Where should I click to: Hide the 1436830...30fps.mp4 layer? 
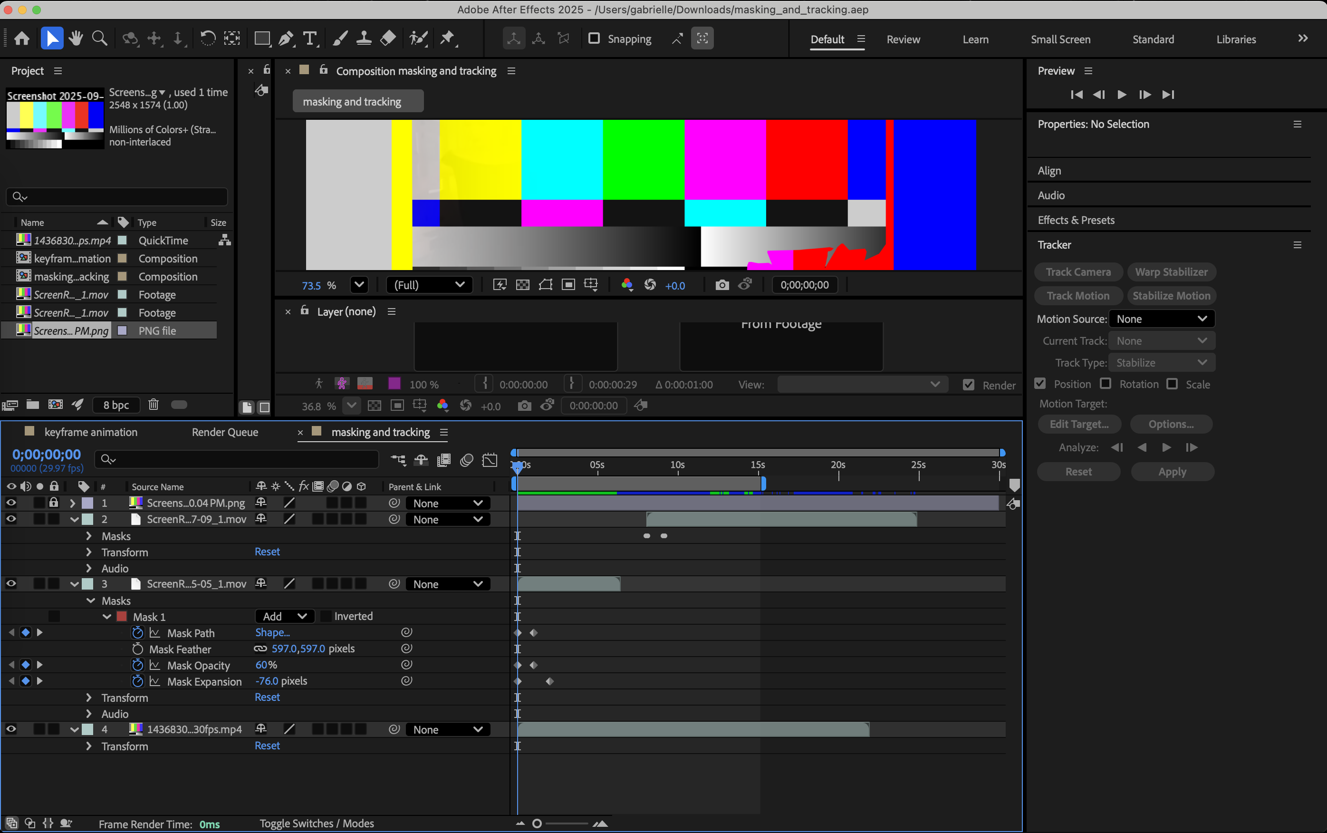(11, 729)
